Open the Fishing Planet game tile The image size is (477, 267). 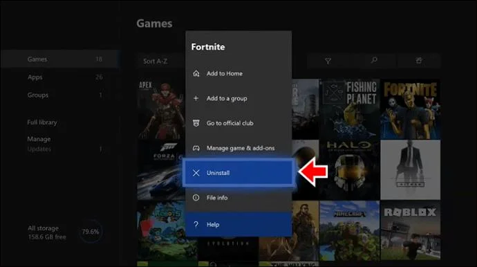[x=350, y=109]
